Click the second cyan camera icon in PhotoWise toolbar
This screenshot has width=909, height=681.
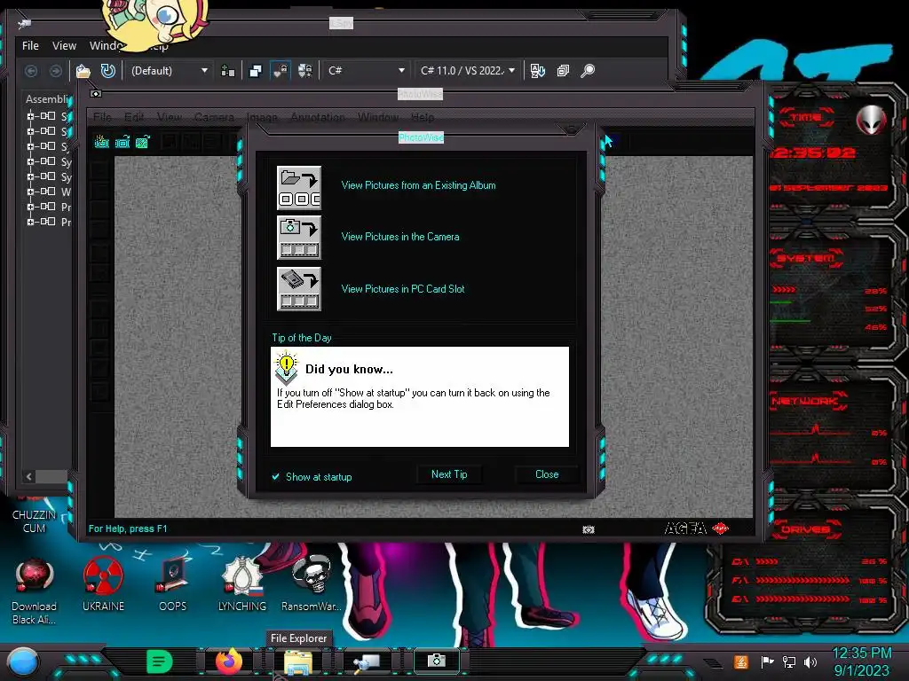123,141
